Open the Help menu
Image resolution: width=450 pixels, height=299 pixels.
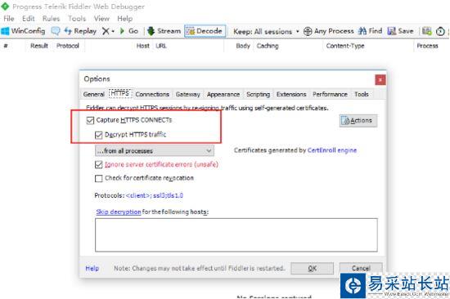tap(125, 19)
